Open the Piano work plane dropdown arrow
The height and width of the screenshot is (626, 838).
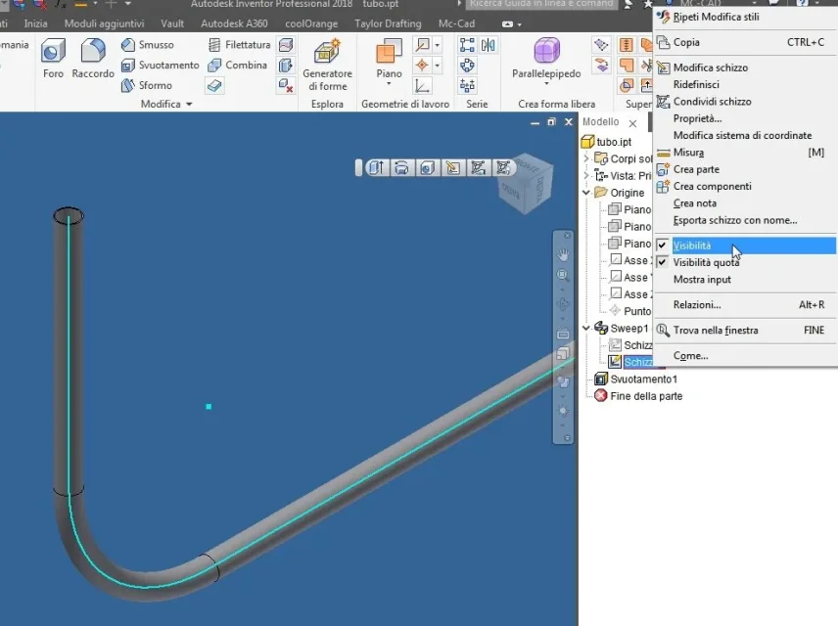(389, 84)
